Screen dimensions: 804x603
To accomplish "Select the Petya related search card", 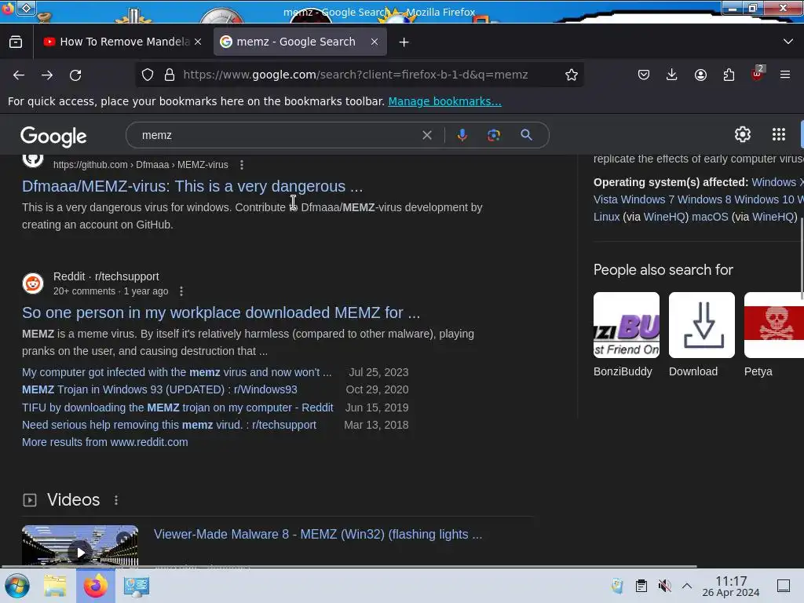I will pyautogui.click(x=773, y=335).
